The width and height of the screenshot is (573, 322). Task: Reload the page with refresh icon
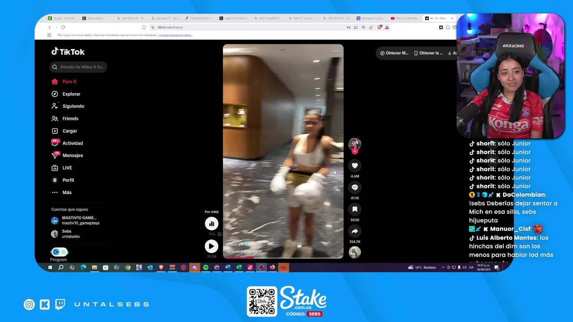(x=63, y=27)
